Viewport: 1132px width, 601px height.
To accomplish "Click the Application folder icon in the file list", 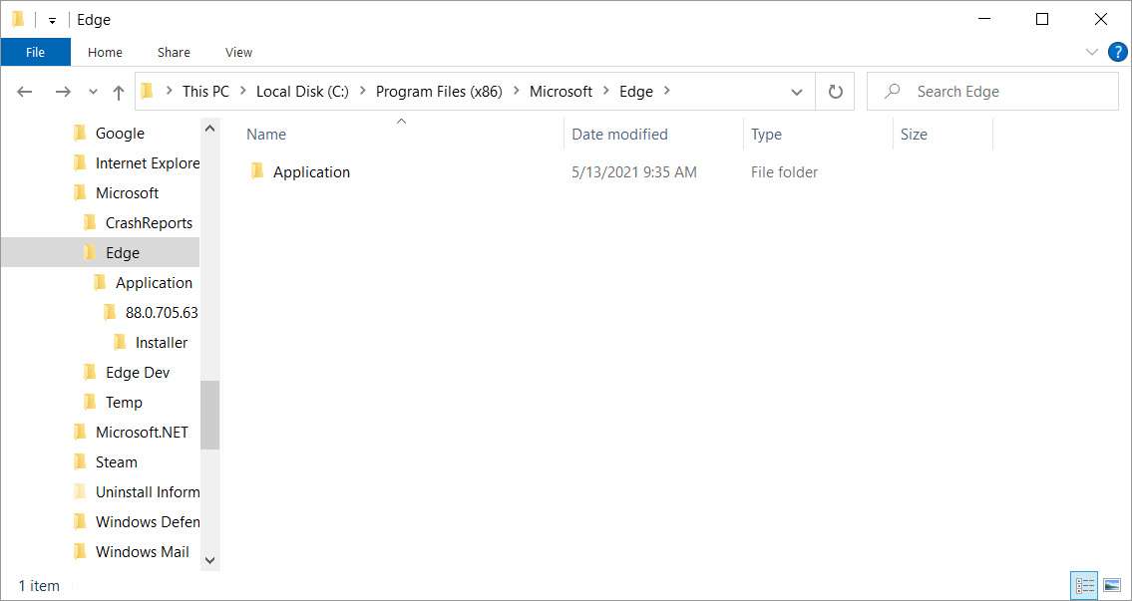I will pyautogui.click(x=257, y=171).
